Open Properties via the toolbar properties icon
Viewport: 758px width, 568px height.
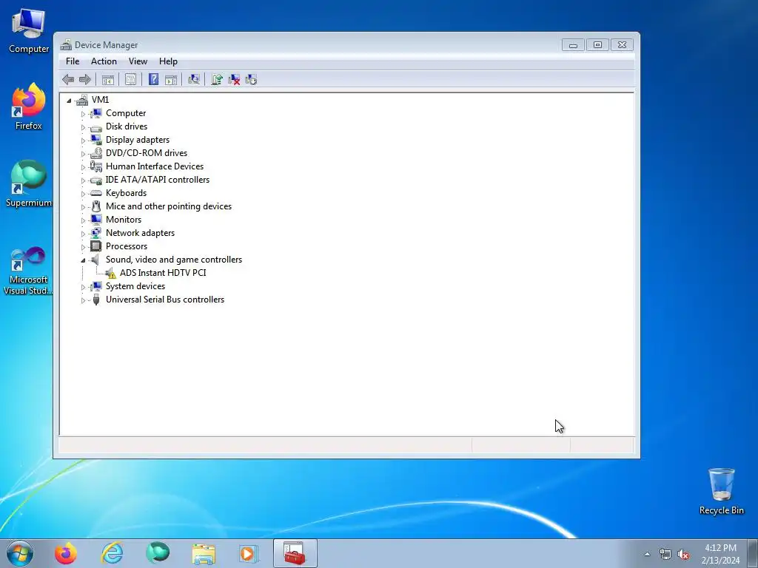click(130, 80)
